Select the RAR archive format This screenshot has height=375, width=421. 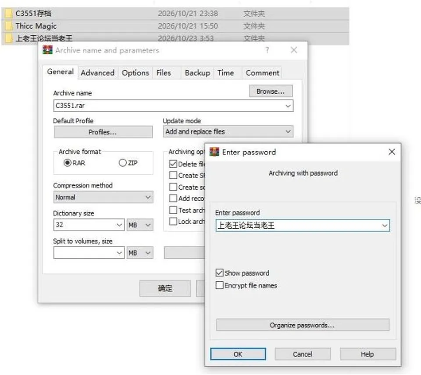68,163
